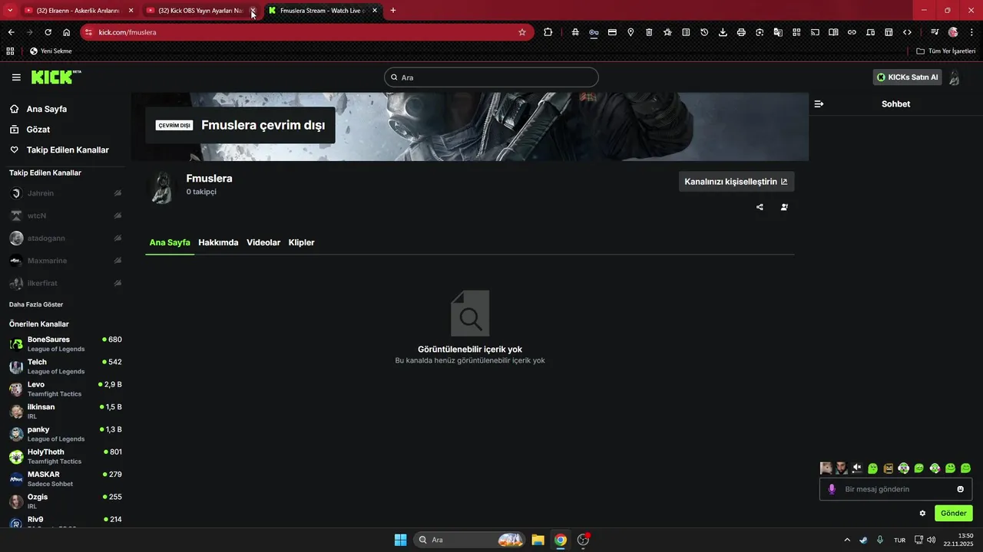The width and height of the screenshot is (983, 552).
Task: Click the share channel icon
Action: point(760,207)
